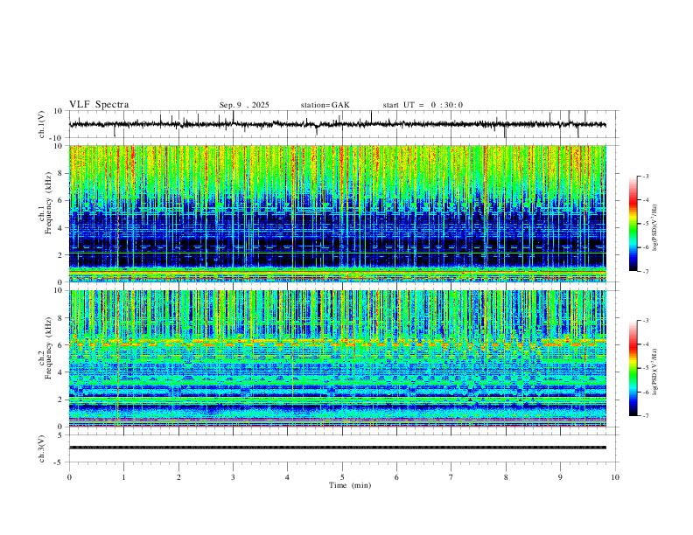Select the Sep. 9, 2025 date label
This screenshot has height=535, width=693.
244,105
